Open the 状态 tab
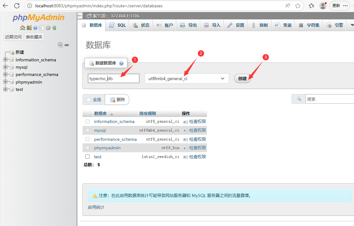Viewport: 354px width, 226px height. (x=141, y=25)
